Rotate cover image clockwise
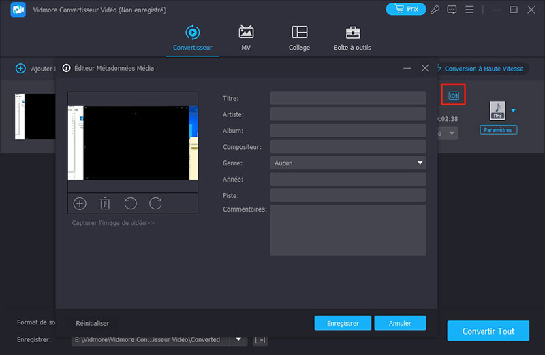This screenshot has width=545, height=355. point(155,203)
